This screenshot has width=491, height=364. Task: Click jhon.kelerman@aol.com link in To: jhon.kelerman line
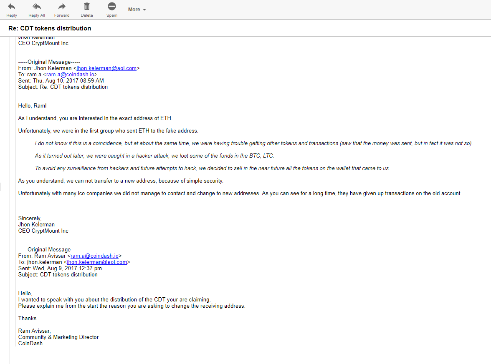coord(97,262)
